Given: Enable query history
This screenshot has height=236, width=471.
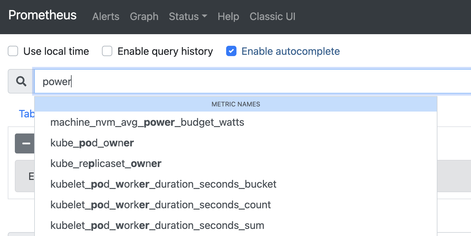Looking at the screenshot, I should click(107, 51).
